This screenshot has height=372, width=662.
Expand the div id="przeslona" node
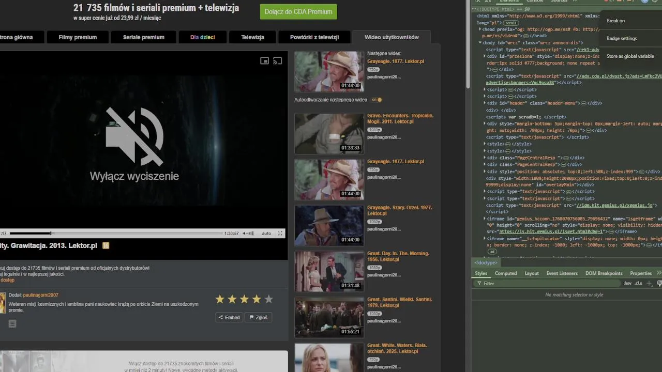(x=485, y=56)
